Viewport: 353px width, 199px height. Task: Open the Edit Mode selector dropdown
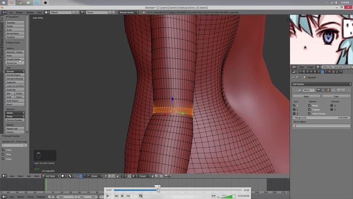pyautogui.click(x=50, y=176)
